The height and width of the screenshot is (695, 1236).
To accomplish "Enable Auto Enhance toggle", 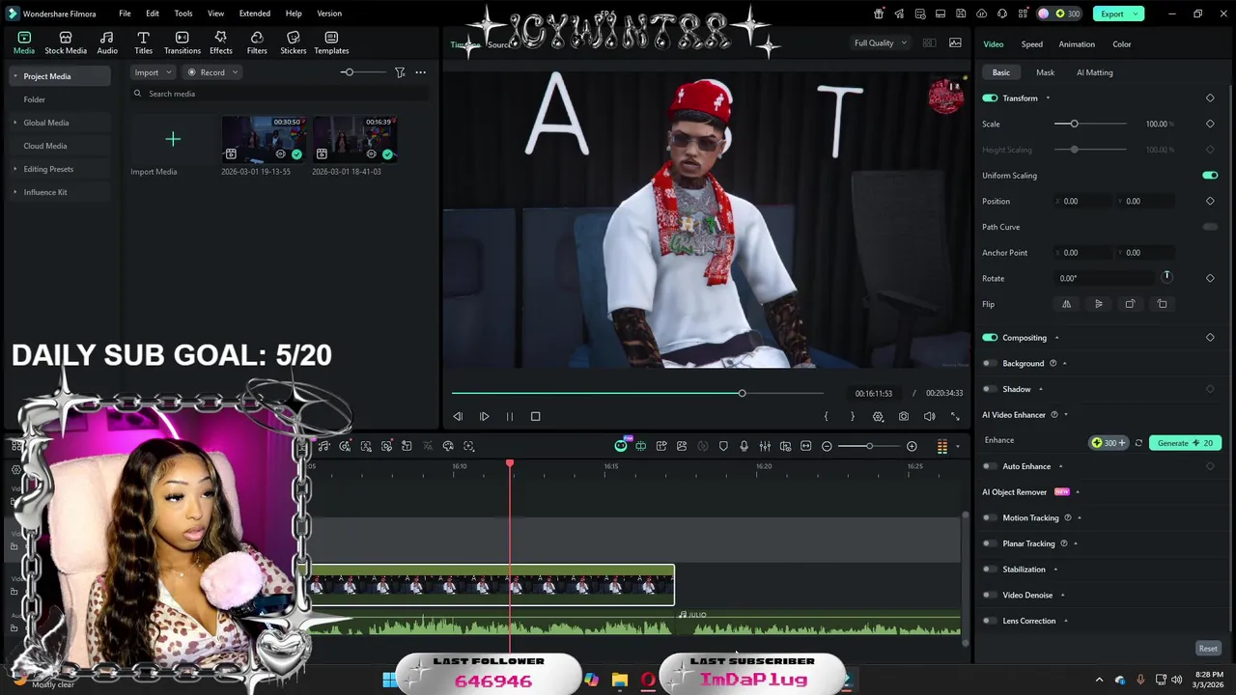I will point(989,466).
